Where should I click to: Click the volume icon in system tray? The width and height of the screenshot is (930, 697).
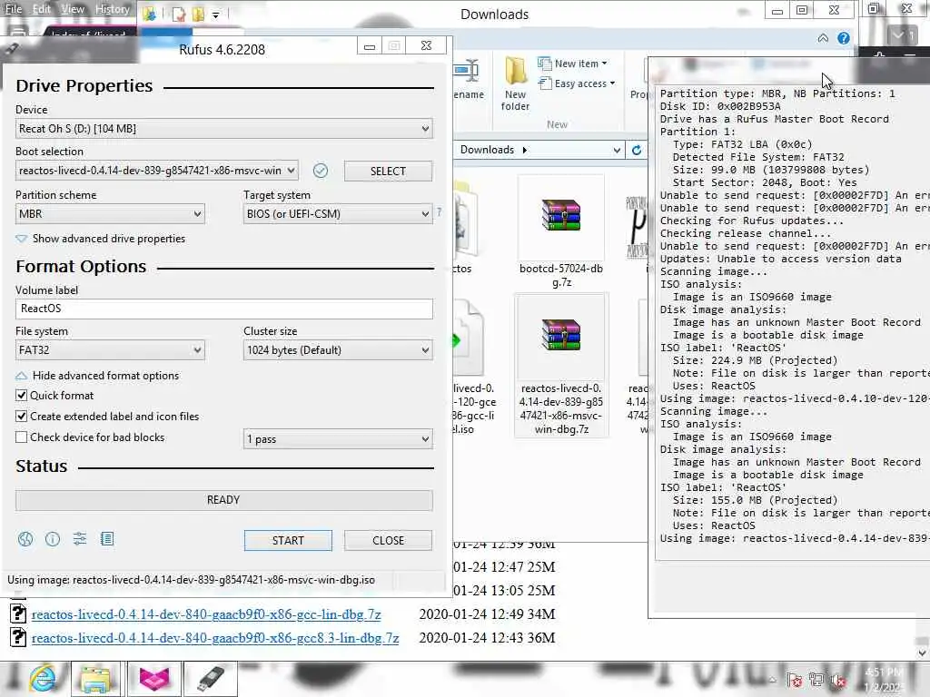pyautogui.click(x=838, y=681)
